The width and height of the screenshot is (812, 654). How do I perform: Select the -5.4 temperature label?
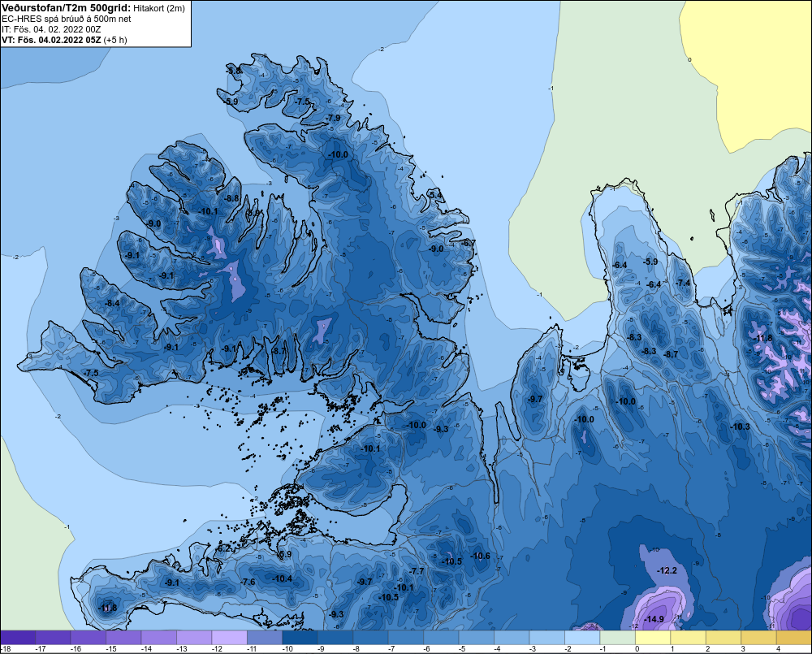435,195
